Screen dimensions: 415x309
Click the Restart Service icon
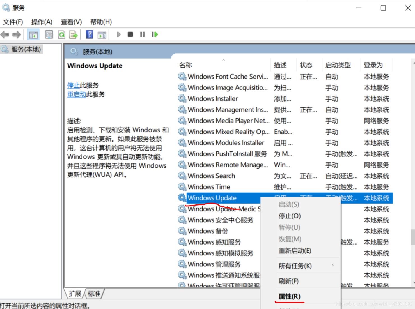pos(155,34)
